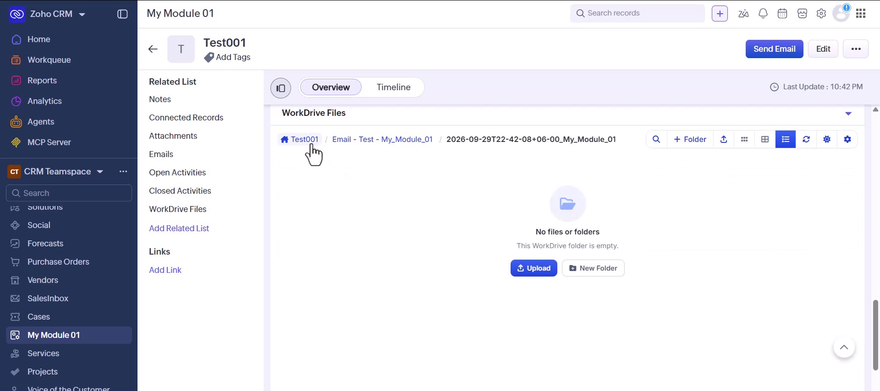This screenshot has width=880, height=391.
Task: Open the calendar icon in header
Action: pyautogui.click(x=782, y=14)
